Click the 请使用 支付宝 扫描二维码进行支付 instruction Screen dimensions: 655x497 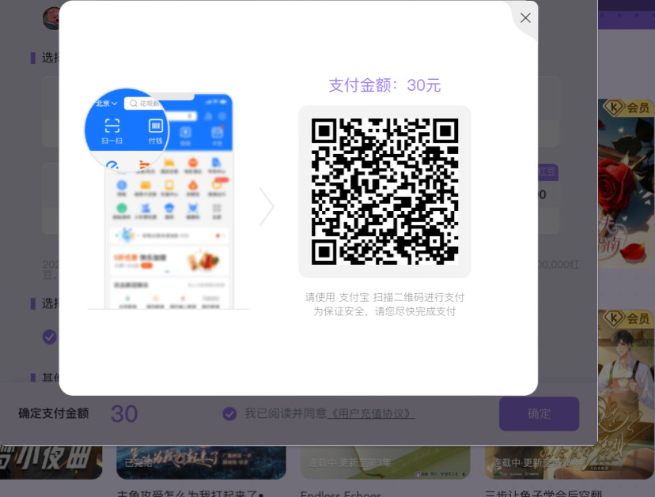pyautogui.click(x=384, y=297)
